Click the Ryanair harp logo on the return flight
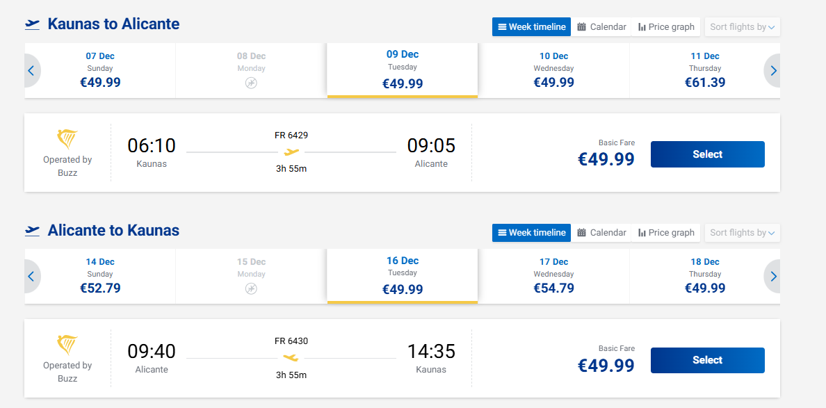Screen dimensions: 826x408 click(67, 345)
